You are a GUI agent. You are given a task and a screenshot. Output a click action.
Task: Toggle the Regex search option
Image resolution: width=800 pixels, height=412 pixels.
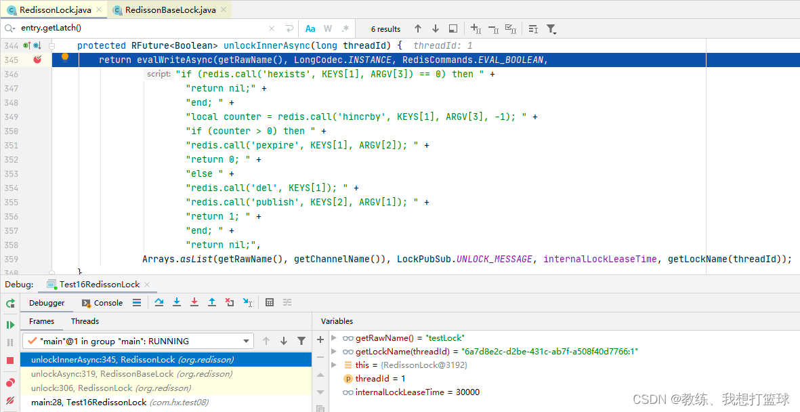tap(345, 28)
